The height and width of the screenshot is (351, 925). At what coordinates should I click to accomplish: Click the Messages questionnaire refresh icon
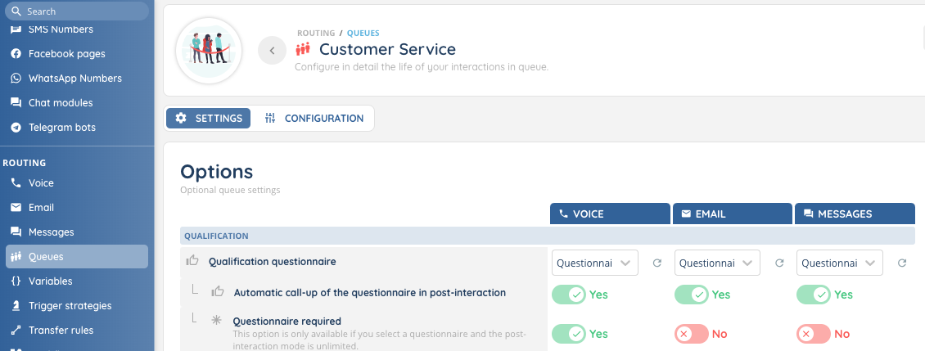pyautogui.click(x=902, y=263)
